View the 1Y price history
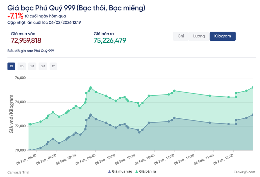The image size is (260, 177). point(53,66)
